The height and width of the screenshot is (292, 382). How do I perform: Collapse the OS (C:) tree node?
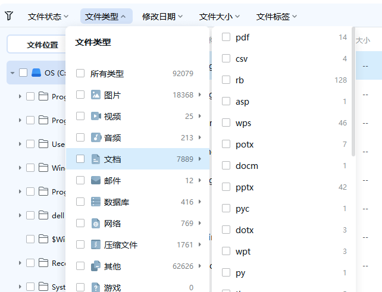click(12, 73)
